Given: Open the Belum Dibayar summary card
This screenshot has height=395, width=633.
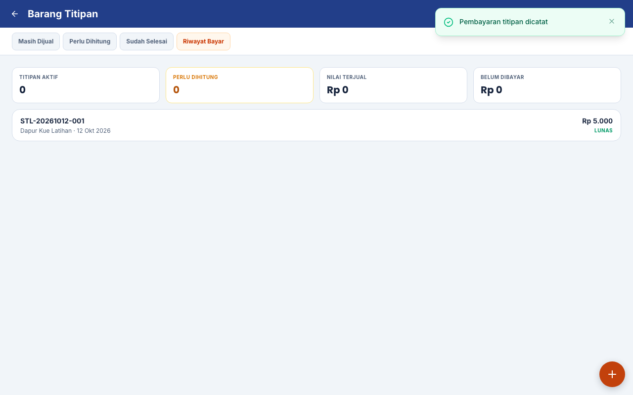Looking at the screenshot, I should (x=547, y=85).
